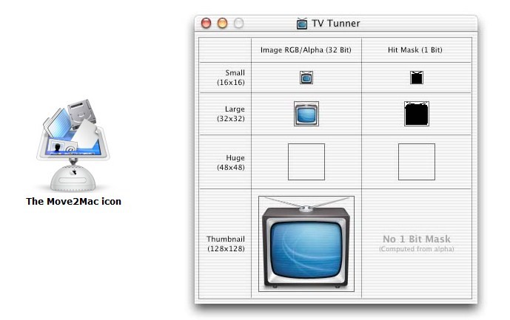Select the Large 32x32 hit mask well

pos(417,114)
